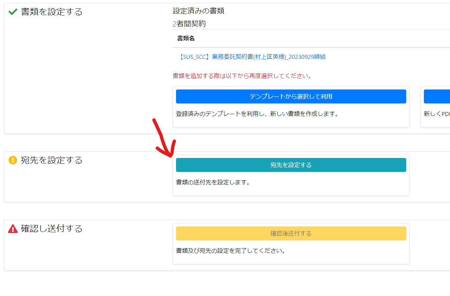Select the 確認し送付する section heading
The image size is (450, 296).
click(x=52, y=229)
